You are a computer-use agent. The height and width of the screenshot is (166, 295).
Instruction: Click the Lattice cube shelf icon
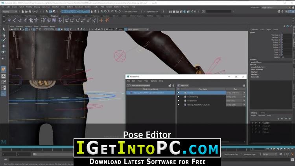pos(54,20)
